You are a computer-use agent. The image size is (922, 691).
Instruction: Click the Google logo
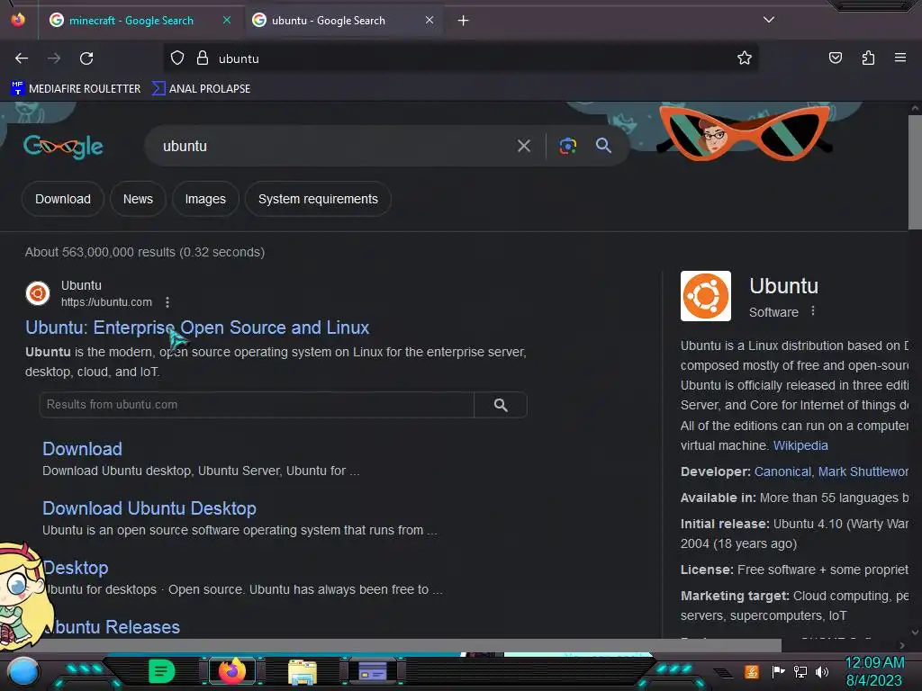pos(64,147)
